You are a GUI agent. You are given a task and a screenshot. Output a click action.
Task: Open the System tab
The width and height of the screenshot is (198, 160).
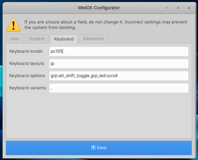point(37,39)
